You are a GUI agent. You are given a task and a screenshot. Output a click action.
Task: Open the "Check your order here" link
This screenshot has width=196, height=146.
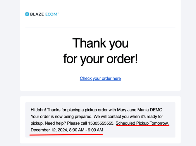(x=100, y=78)
